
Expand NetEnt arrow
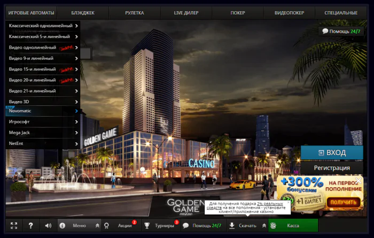click(x=76, y=144)
